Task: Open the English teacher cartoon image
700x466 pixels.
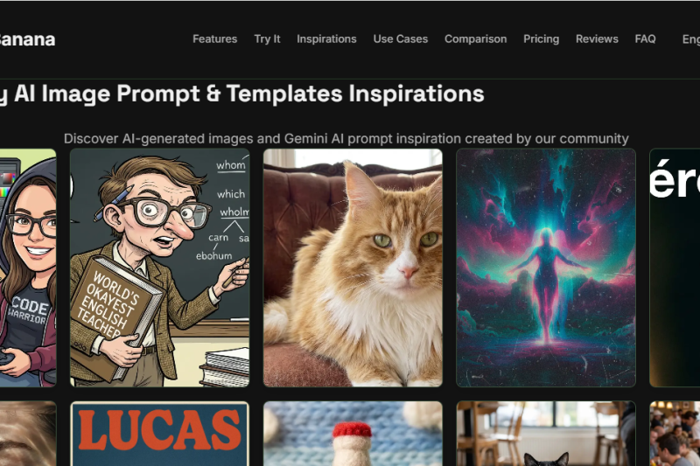Action: tap(160, 268)
